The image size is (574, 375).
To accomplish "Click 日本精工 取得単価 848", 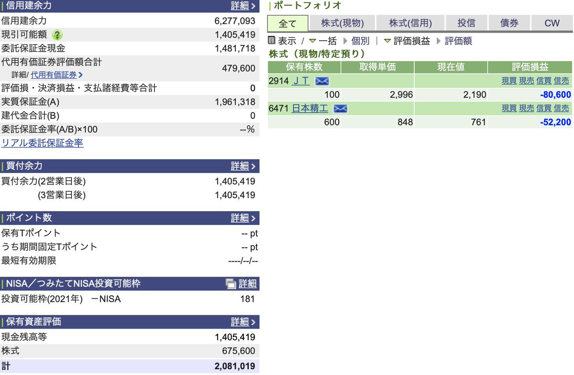I will (x=405, y=122).
